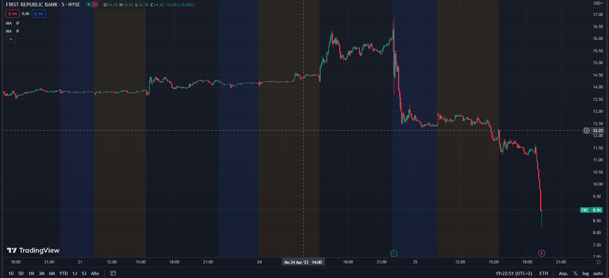Viewport: 609px width, 278px height.
Task: Click the time axis label 25
Action: [x=415, y=262]
